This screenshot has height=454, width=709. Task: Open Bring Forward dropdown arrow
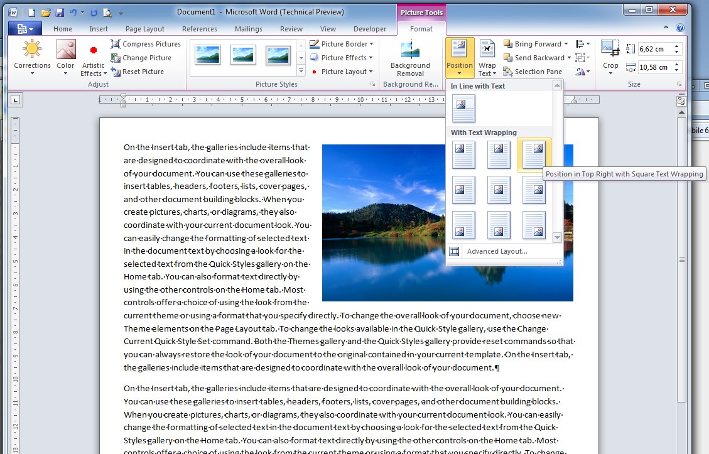(566, 44)
